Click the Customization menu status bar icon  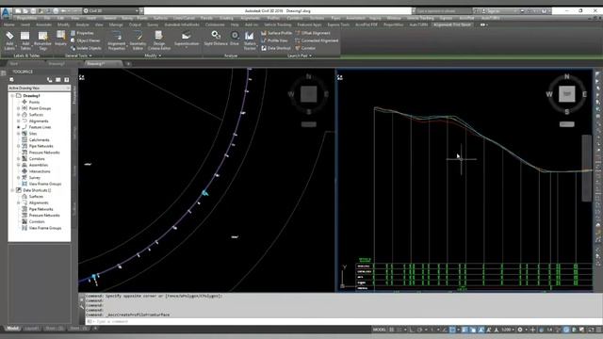pyautogui.click(x=598, y=330)
